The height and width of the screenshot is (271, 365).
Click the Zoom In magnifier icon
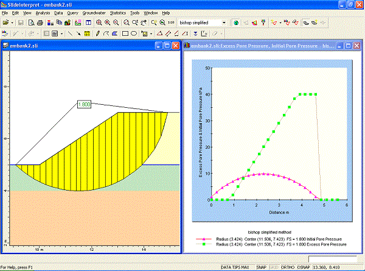point(108,23)
